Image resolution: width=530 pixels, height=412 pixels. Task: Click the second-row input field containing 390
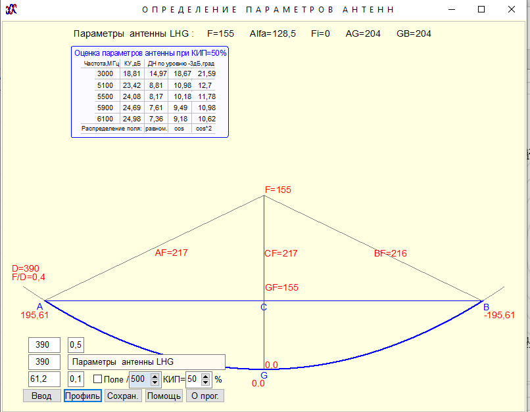pos(44,362)
